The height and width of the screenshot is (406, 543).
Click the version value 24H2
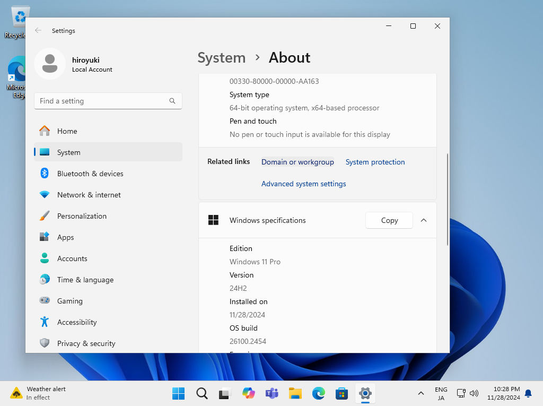click(238, 288)
